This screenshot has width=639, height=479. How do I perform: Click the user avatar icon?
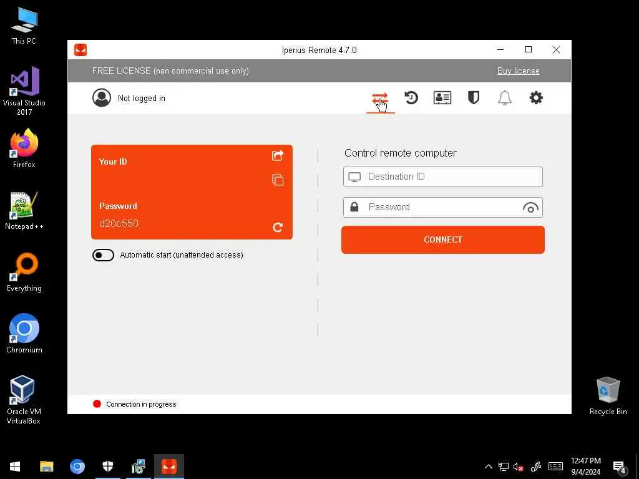102,98
